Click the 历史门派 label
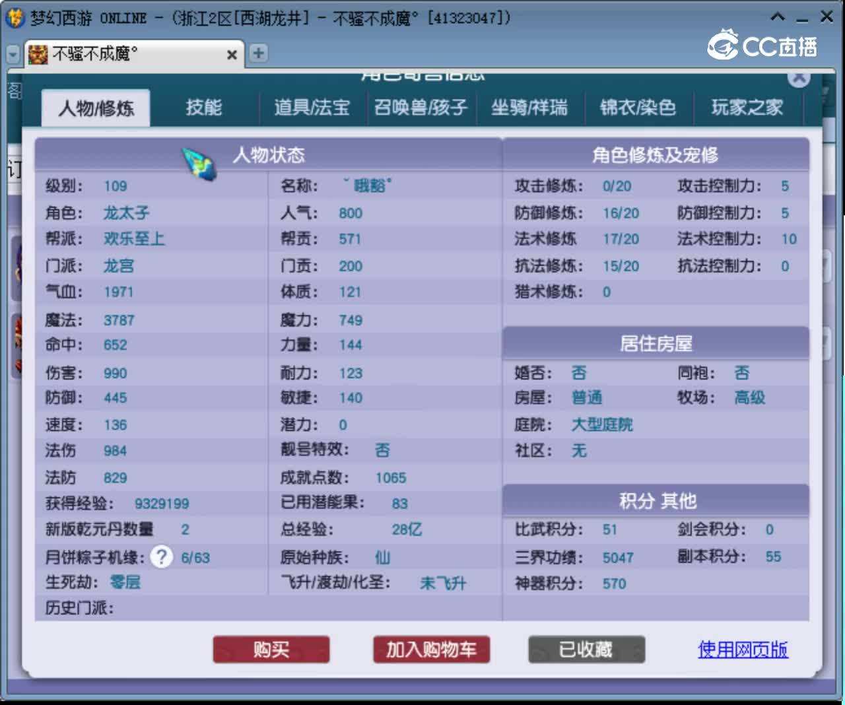The height and width of the screenshot is (705, 845). (x=79, y=607)
